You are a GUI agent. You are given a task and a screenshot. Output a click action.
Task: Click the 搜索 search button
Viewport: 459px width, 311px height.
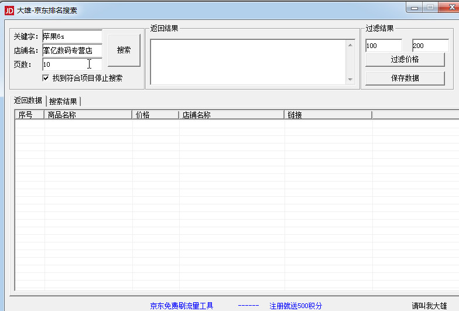click(x=124, y=50)
